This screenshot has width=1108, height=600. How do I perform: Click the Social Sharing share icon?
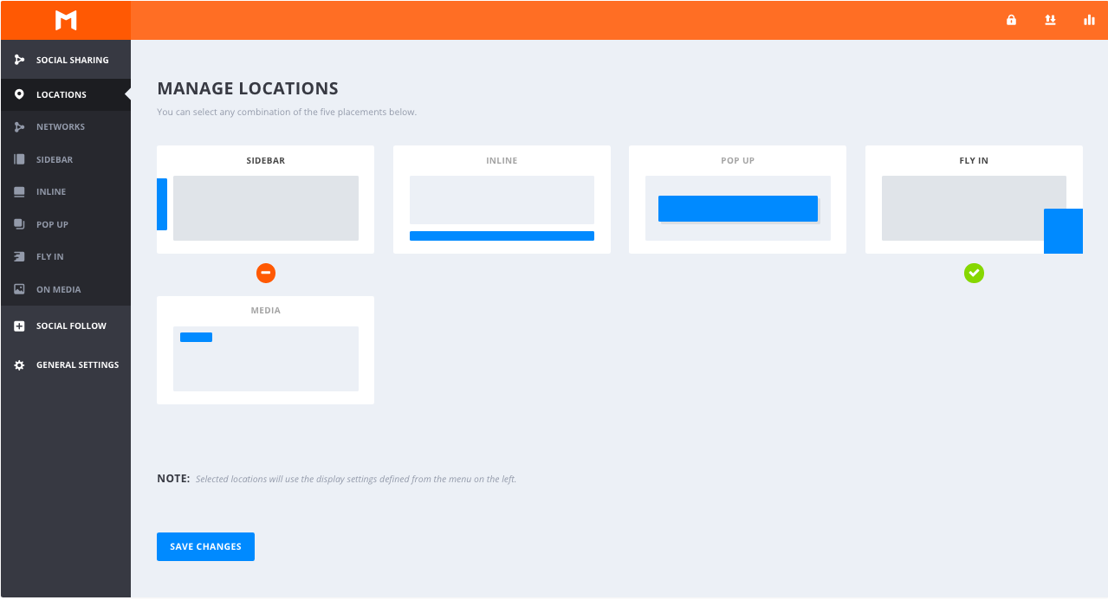point(19,61)
